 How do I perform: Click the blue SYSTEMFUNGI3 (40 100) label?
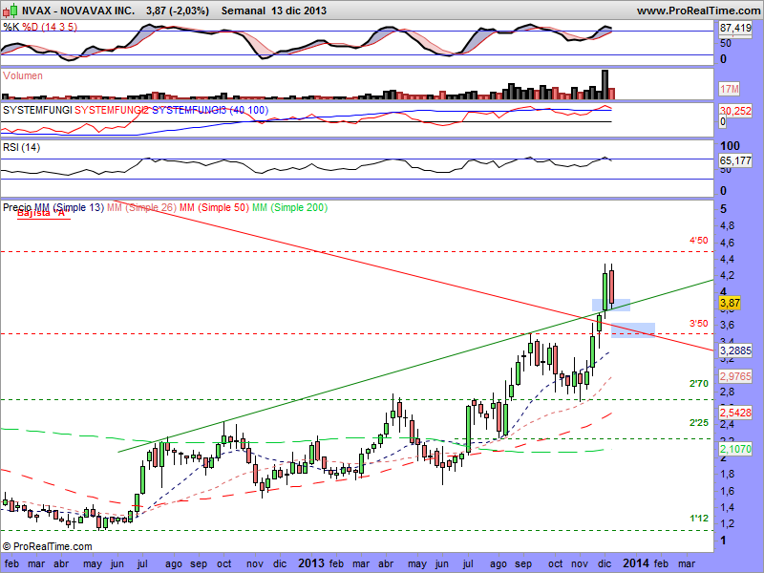pos(210,110)
